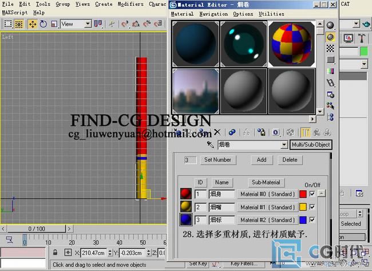Toggle Show End Result icon
Viewport: 372px width, 271px height.
pos(306,132)
